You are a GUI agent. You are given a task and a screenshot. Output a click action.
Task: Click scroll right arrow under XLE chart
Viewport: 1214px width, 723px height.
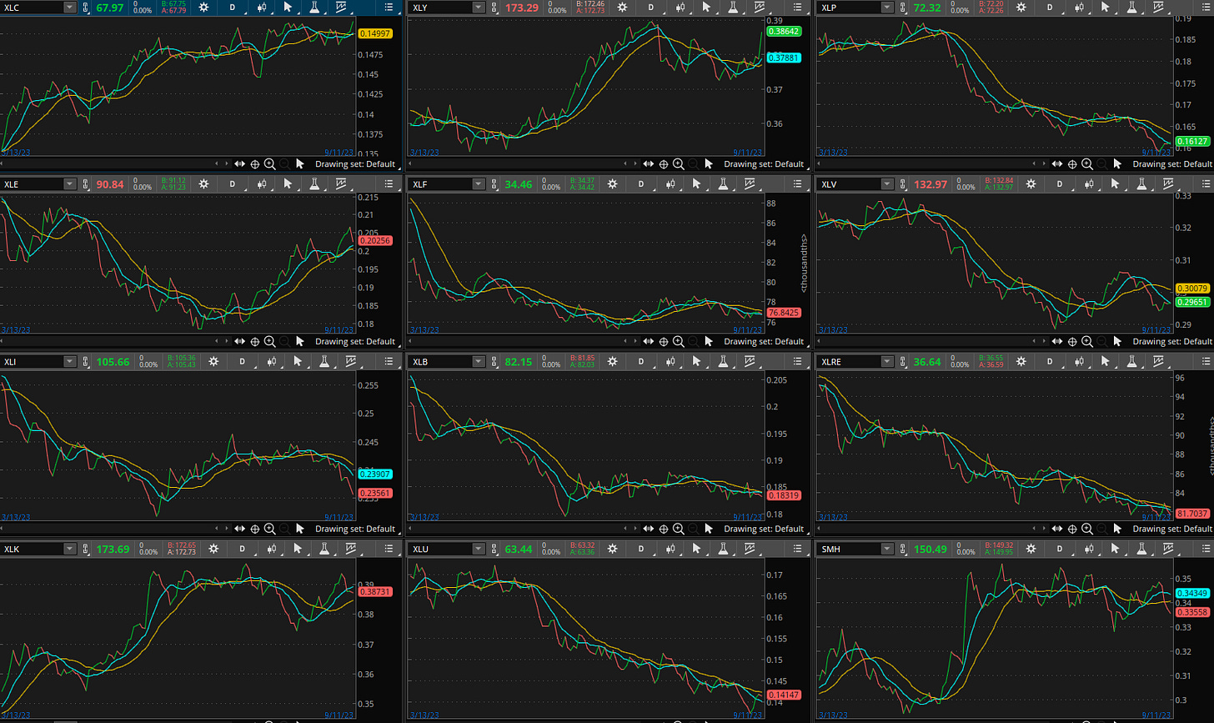[228, 341]
